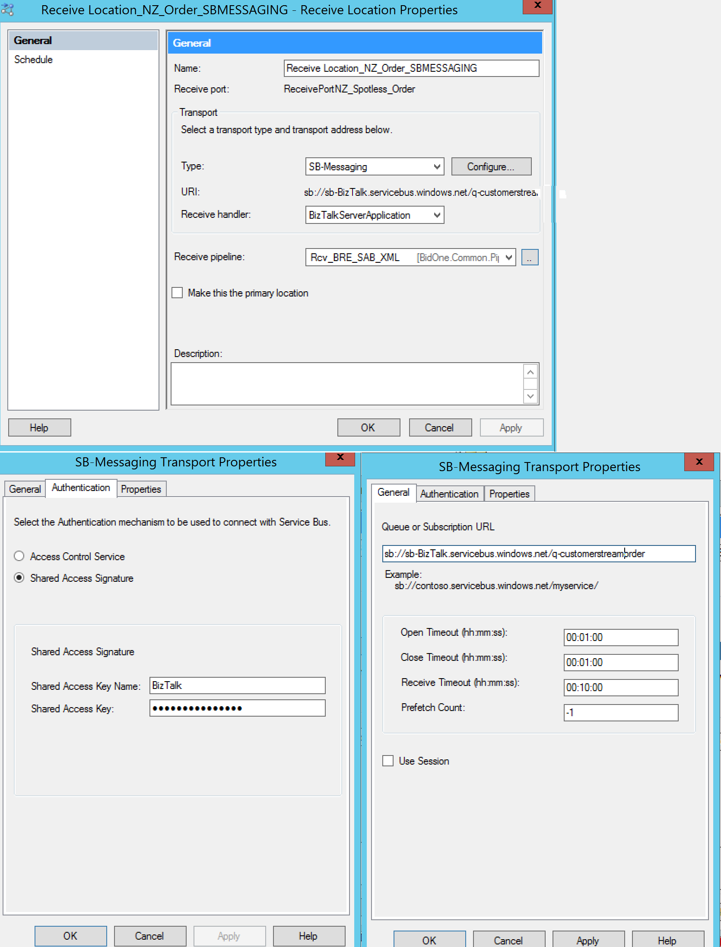Click the Queue or Subscription URL field

[x=539, y=554]
